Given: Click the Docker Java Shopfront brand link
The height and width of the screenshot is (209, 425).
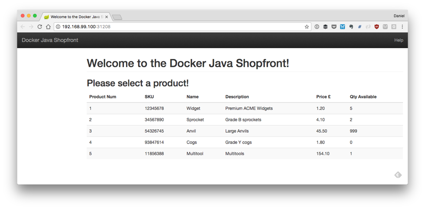Looking at the screenshot, I should tap(50, 40).
